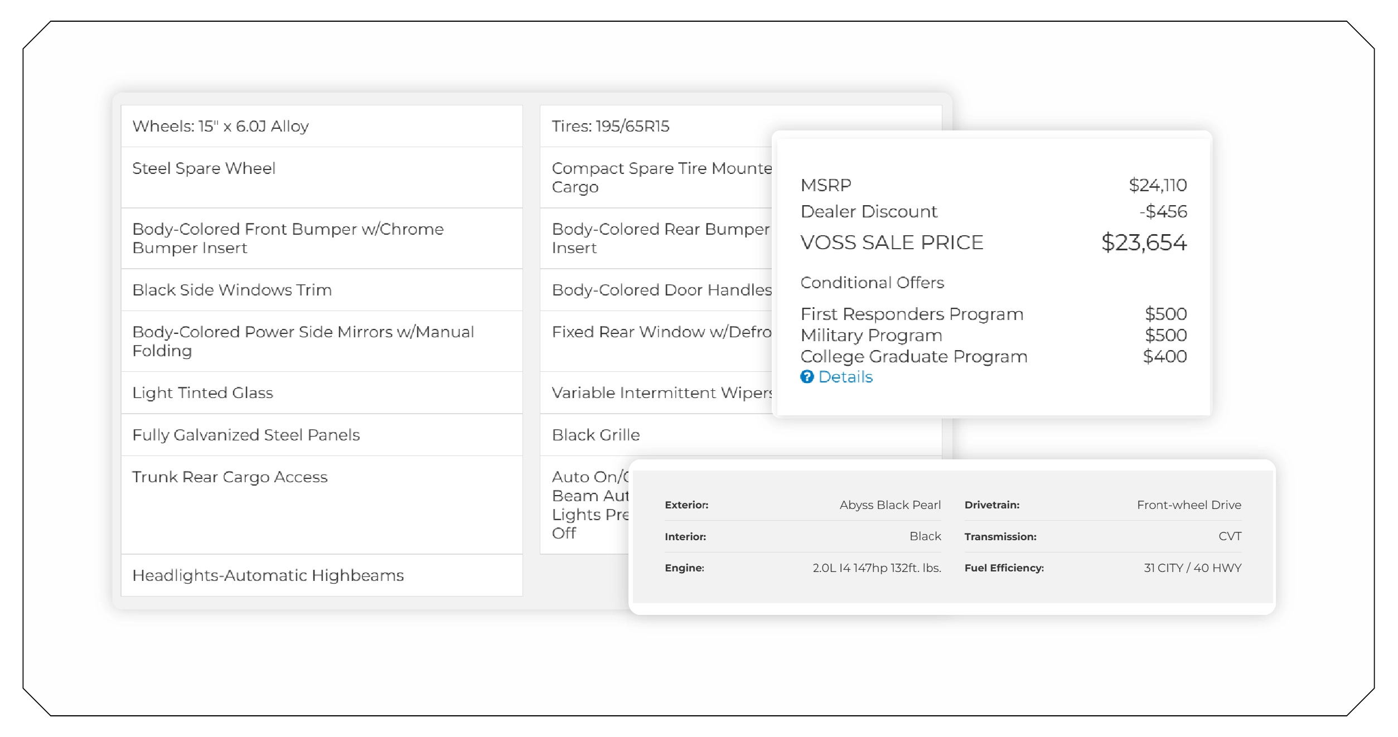Click the Steel Spare Wheel feature
1398x737 pixels.
[x=204, y=168]
